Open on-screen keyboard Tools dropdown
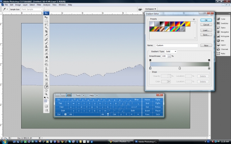The image size is (231, 144). point(80,96)
